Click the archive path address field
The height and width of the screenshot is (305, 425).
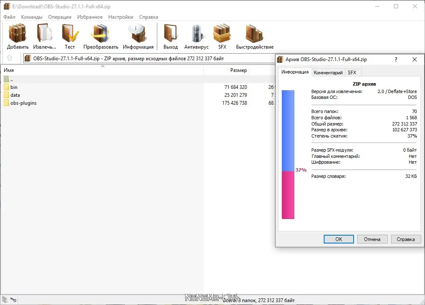pos(149,58)
